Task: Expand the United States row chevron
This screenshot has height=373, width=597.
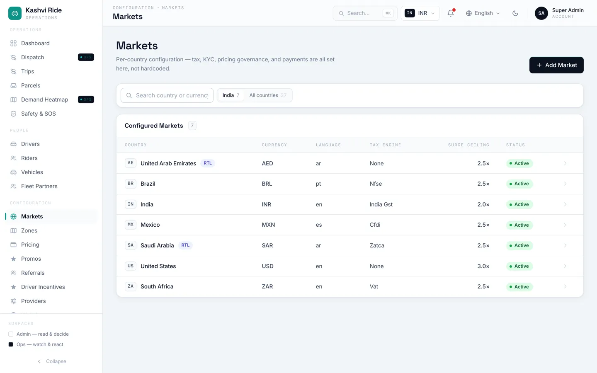Action: tap(565, 266)
